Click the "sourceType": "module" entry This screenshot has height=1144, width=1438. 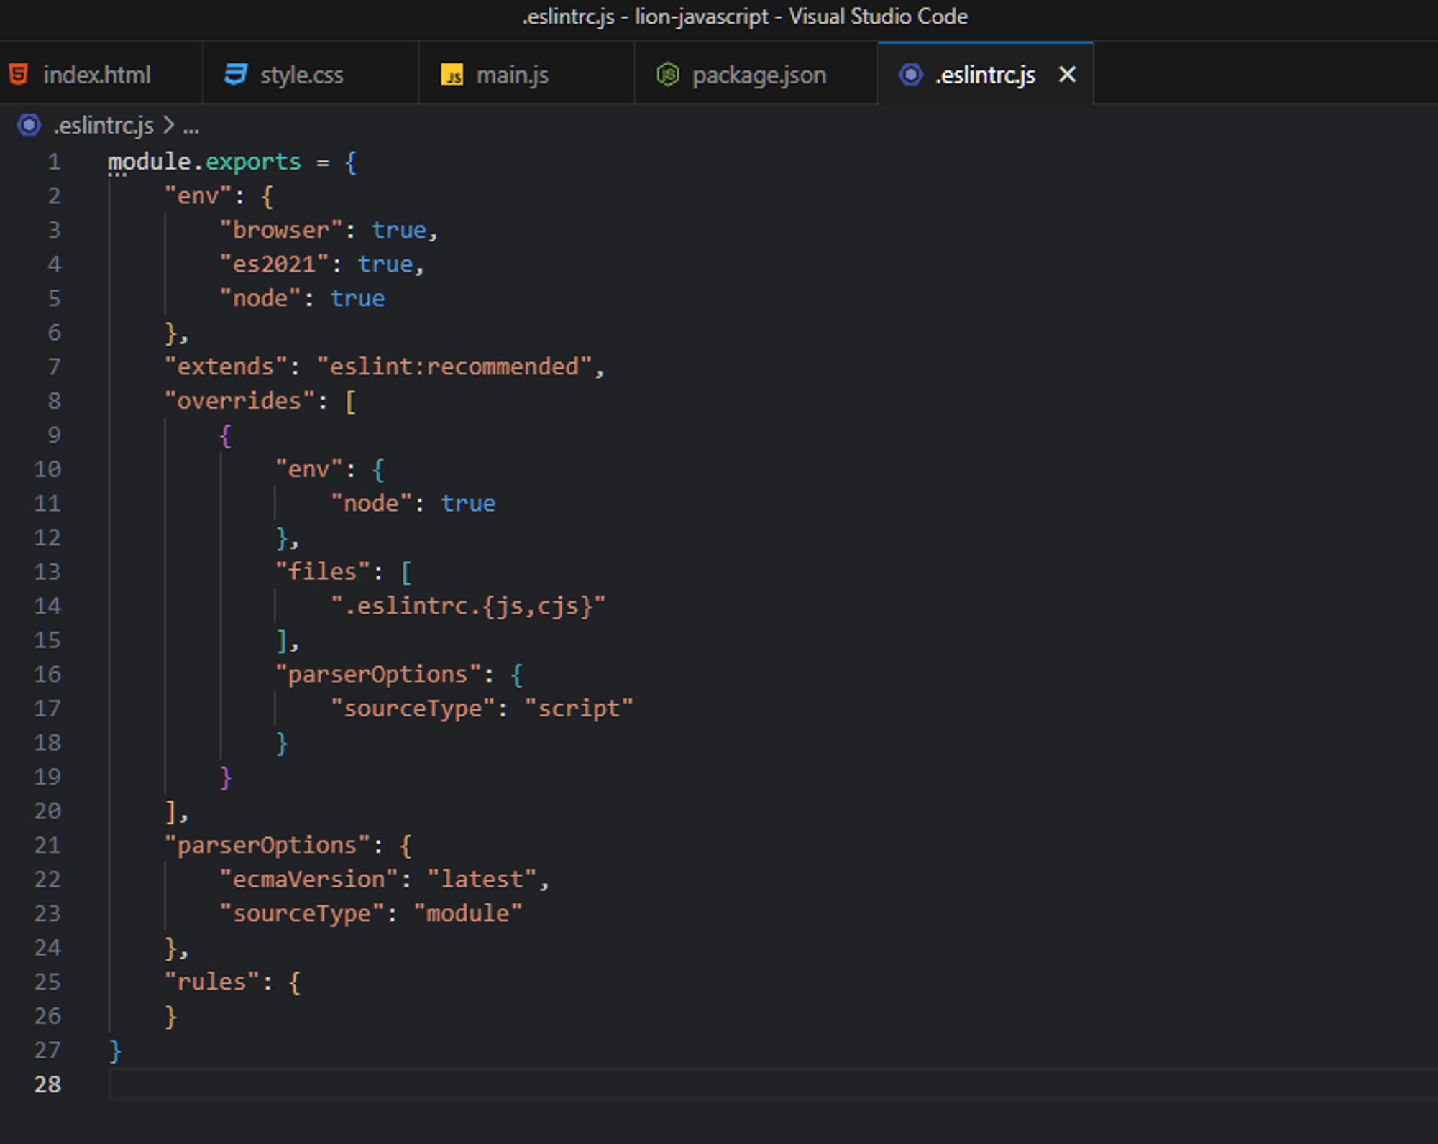(370, 913)
